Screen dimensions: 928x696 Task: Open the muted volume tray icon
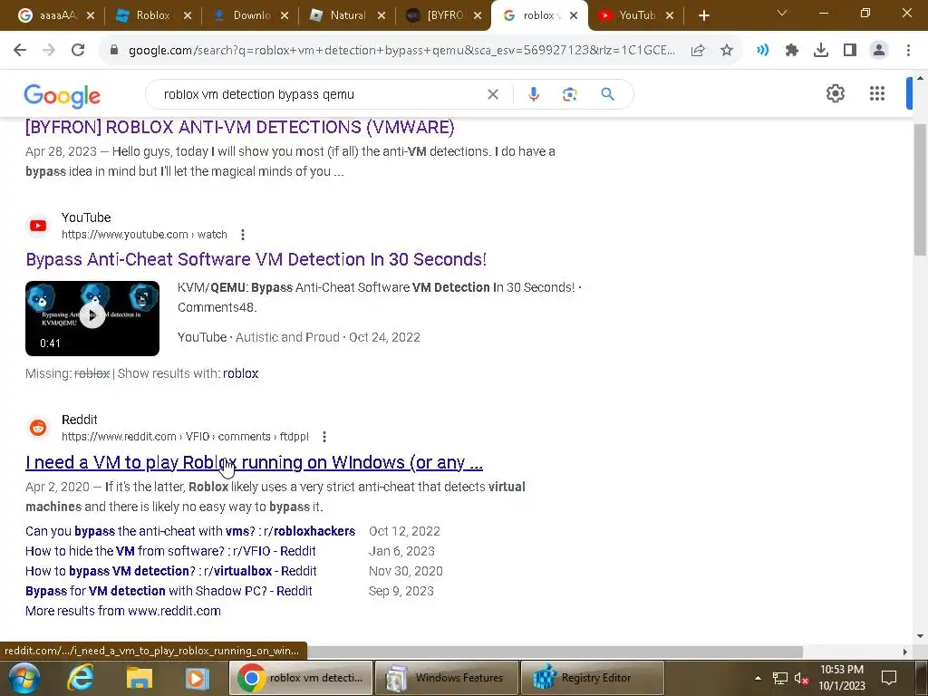tap(801, 678)
